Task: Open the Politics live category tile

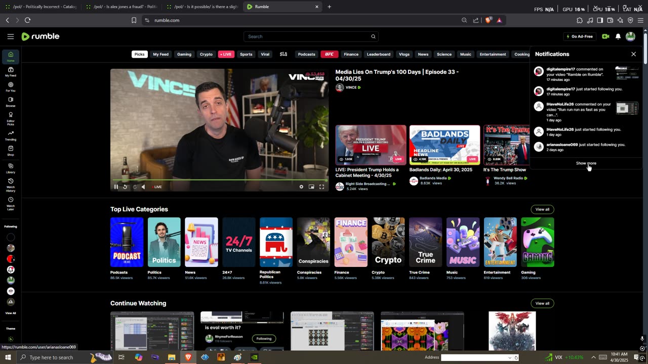Action: point(164,242)
